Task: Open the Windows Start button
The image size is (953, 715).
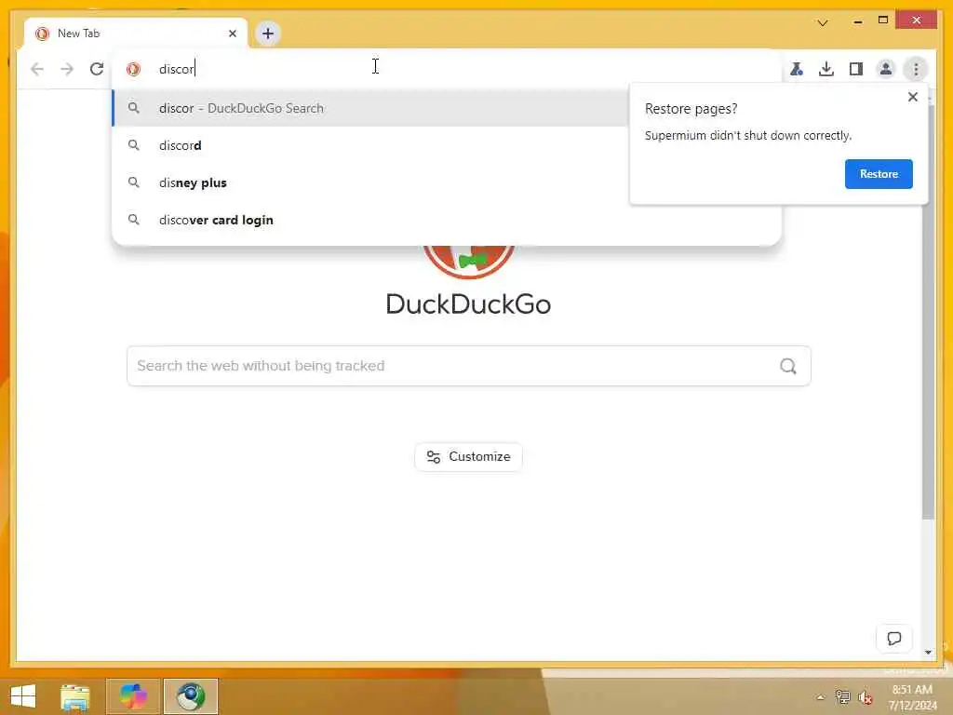Action: (23, 696)
